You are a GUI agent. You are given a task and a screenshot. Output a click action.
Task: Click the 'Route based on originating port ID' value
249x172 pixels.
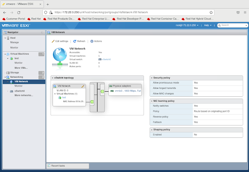tap(212, 111)
